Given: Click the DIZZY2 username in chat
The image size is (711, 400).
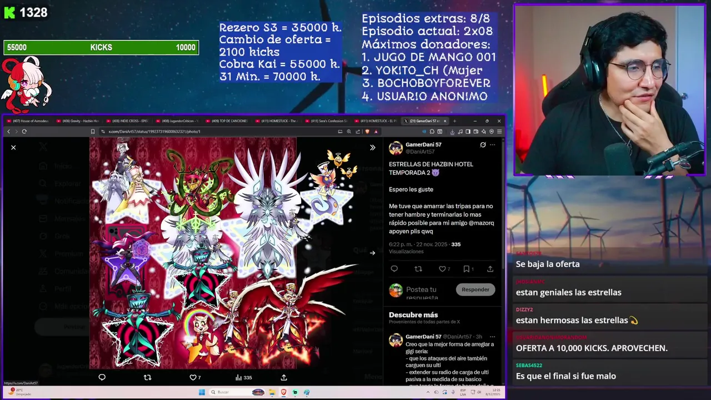Looking at the screenshot, I should click(524, 309).
